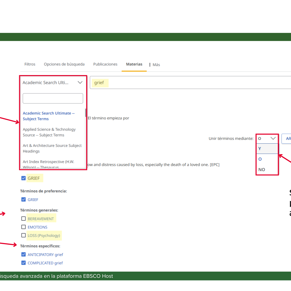
Task: Uncheck the ANTICIPATORY grief checkbox
Action: 24,254
